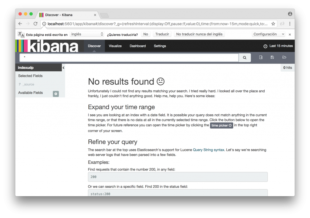Viewport: 310px width, 218px height.
Task: Close the Discover - Kibana tab
Action: 95,15
